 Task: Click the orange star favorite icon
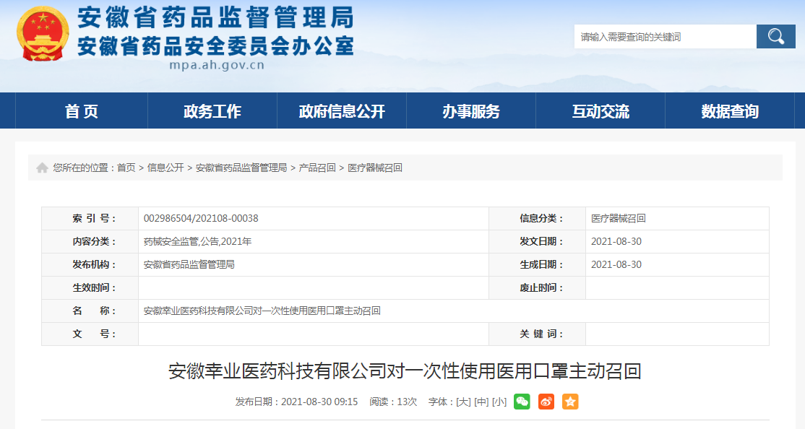point(570,402)
